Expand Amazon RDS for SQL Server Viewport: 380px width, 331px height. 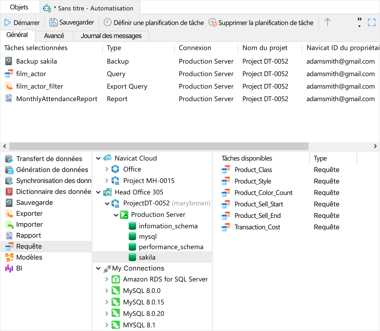click(x=107, y=279)
